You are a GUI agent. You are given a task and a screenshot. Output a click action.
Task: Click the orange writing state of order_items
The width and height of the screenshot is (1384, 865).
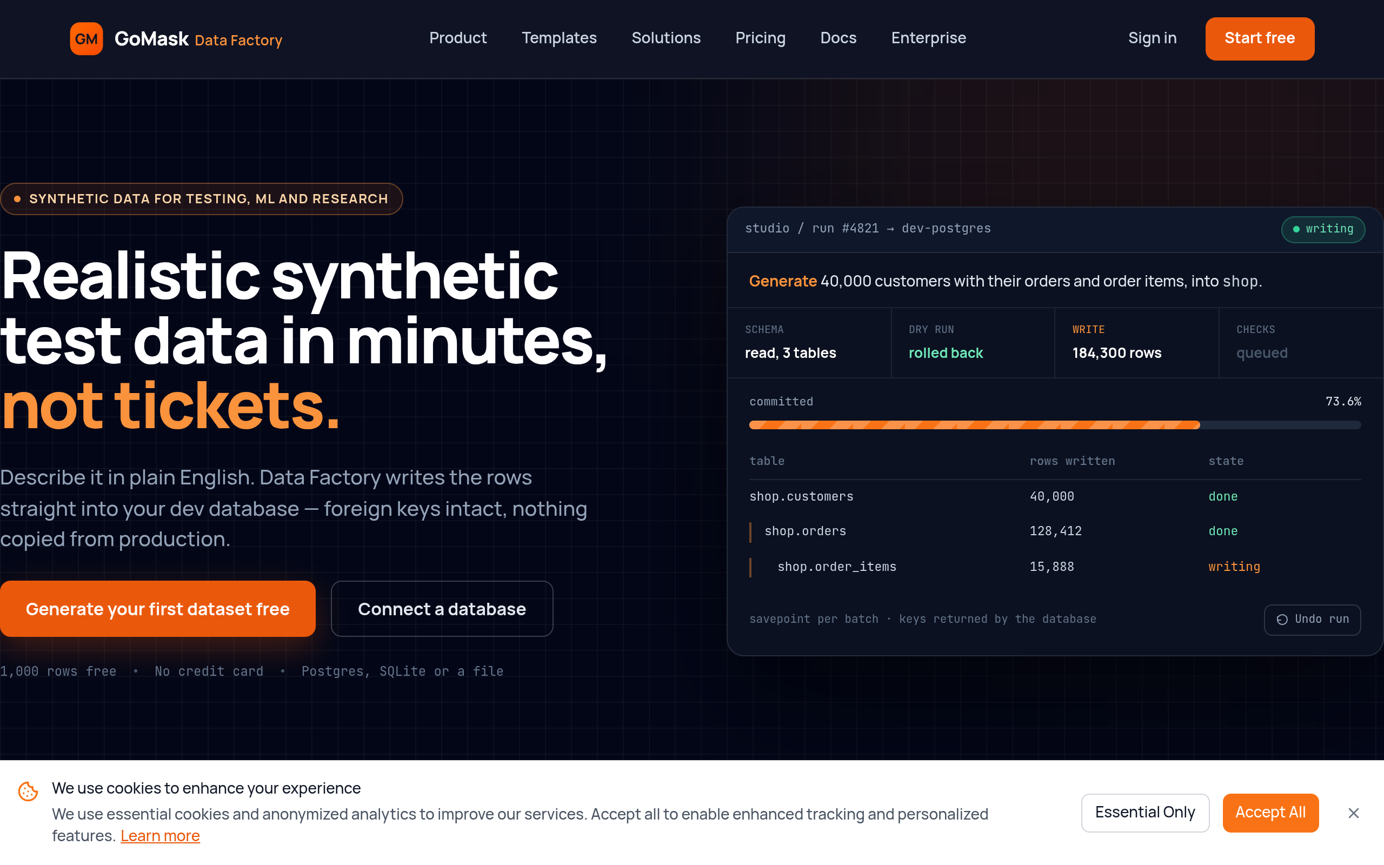1234,567
